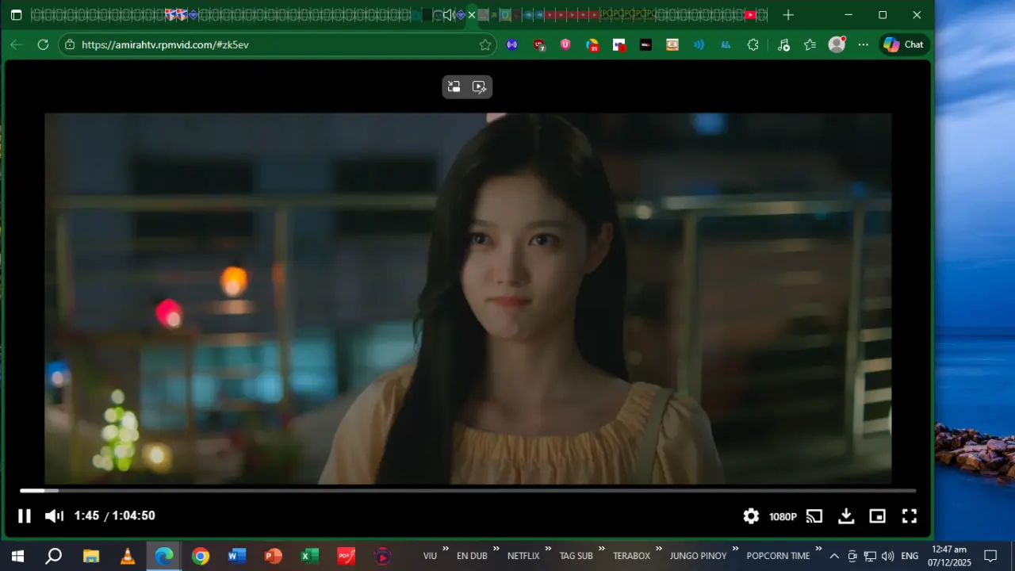Expand the POPCORN TIME toolbar chevron
This screenshot has width=1015, height=571.
[819, 549]
